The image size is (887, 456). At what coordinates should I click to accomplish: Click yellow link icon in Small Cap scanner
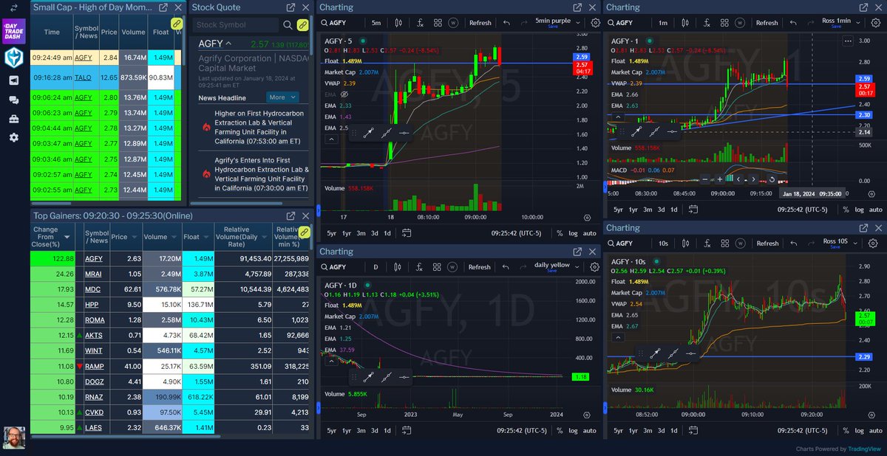pos(177,24)
